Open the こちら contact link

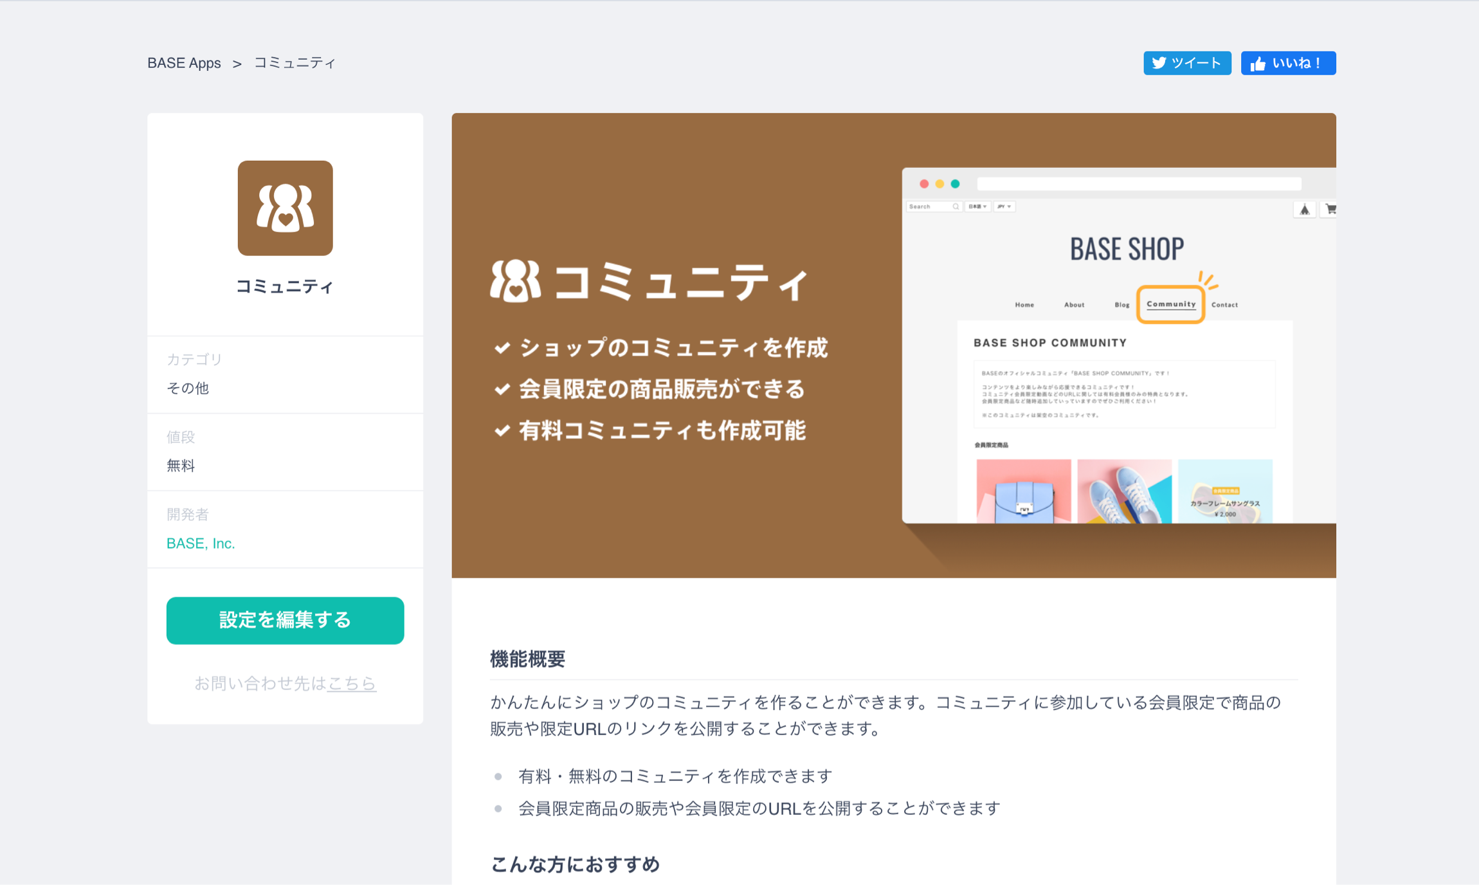[x=352, y=683]
